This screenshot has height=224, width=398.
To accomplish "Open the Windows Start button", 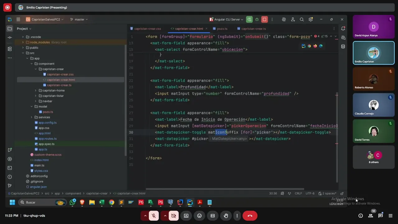I will click(12, 202).
